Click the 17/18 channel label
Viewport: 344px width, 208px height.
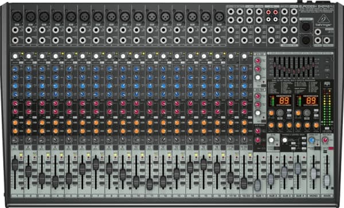[x=233, y=195]
